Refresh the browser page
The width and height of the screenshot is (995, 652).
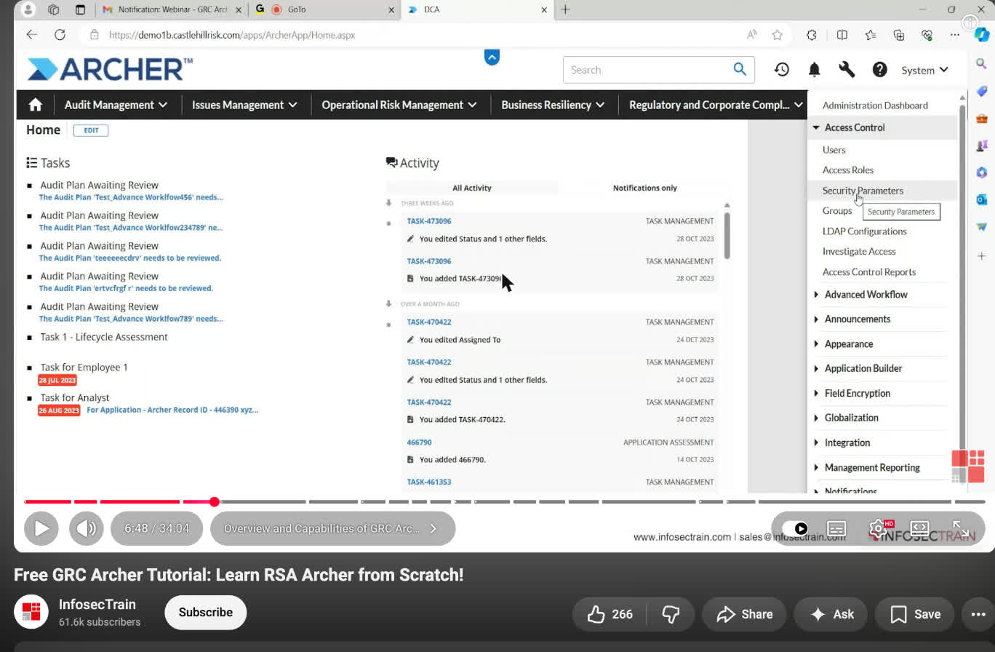[60, 34]
